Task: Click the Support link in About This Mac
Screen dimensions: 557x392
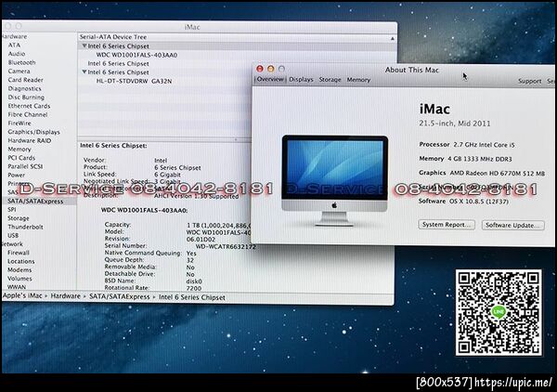Action: point(530,81)
